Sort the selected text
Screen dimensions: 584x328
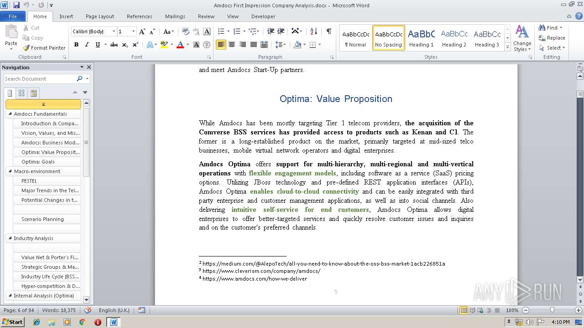point(313,31)
